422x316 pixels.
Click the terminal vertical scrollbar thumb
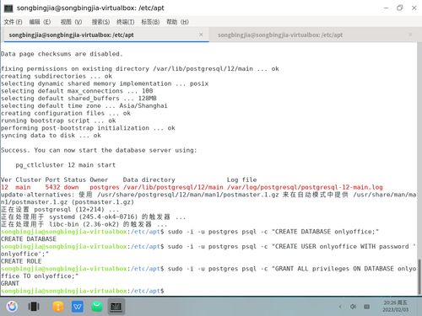pyautogui.click(x=419, y=276)
